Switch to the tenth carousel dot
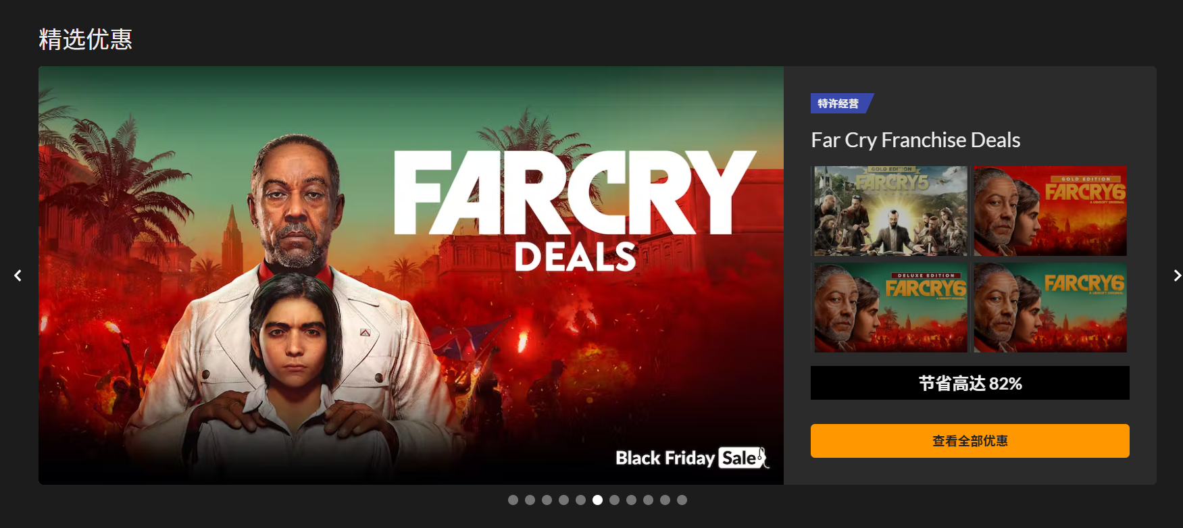Viewport: 1183px width, 528px height. tap(665, 500)
